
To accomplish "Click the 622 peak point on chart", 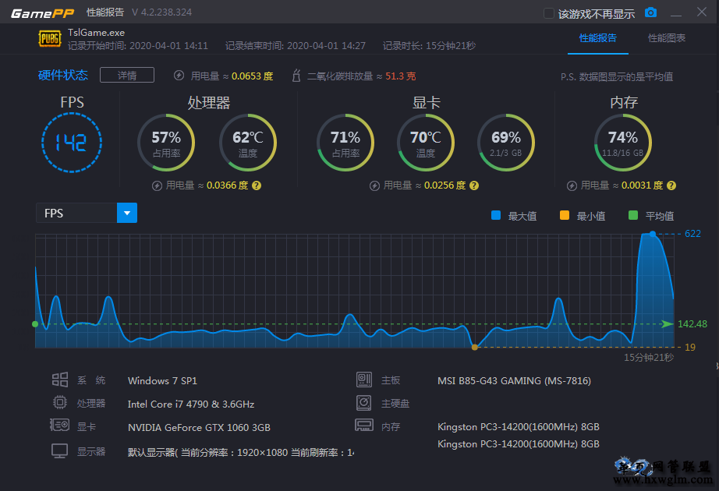I will pyautogui.click(x=653, y=234).
